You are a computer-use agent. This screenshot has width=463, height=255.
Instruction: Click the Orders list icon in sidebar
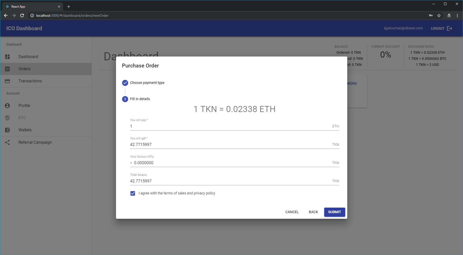(7, 69)
